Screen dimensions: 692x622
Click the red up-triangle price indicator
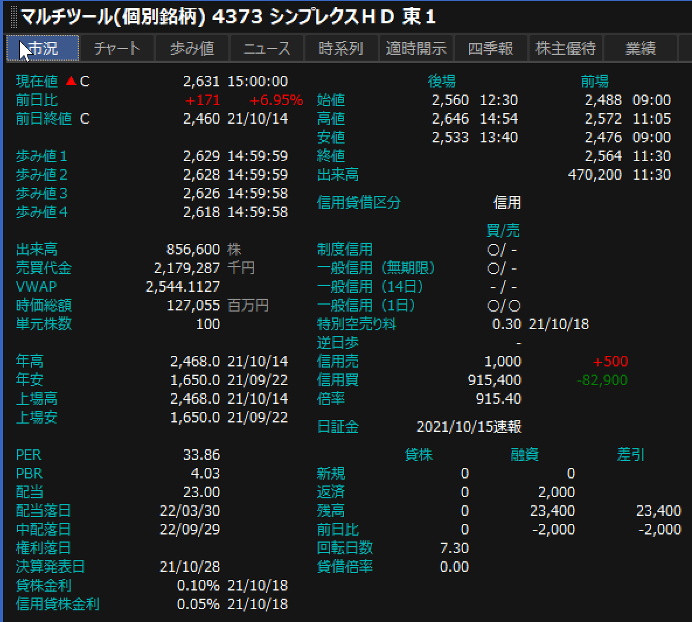(71, 81)
